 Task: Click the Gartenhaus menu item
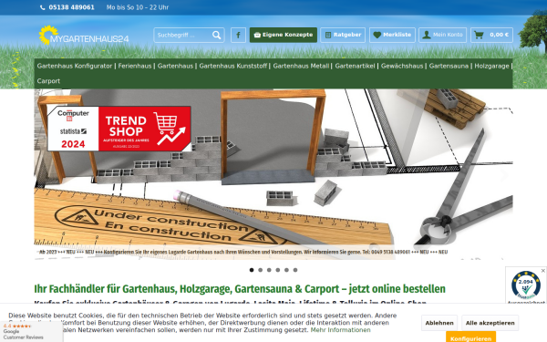point(175,66)
